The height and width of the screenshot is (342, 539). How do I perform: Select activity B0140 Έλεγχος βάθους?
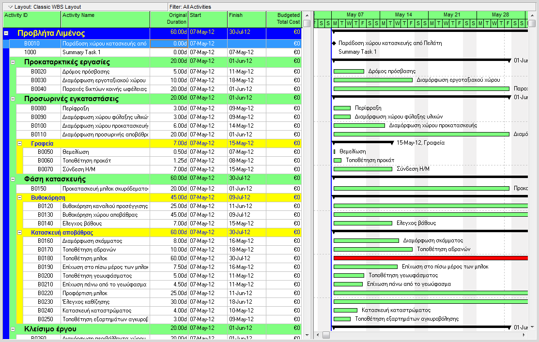[162, 223]
